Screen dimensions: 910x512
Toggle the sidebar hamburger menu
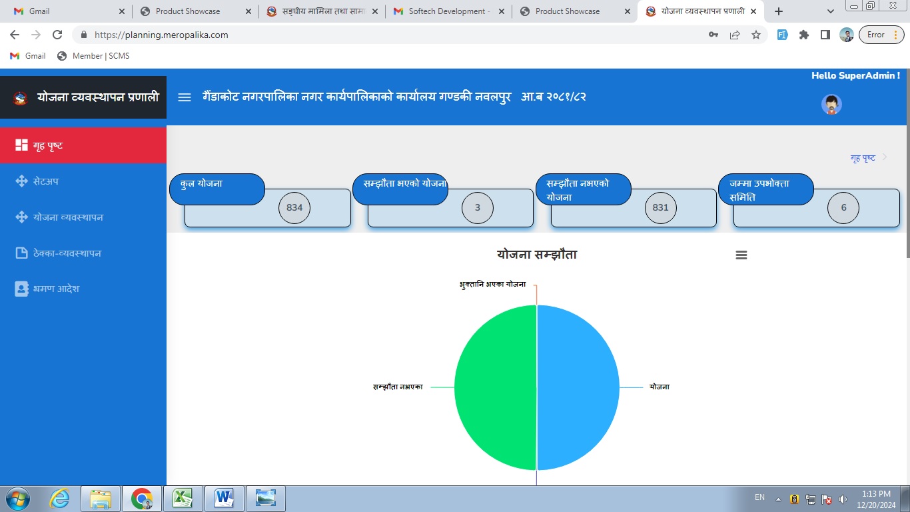185,97
